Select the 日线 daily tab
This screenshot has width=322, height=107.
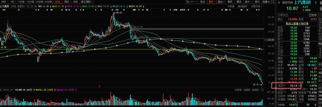tap(58, 2)
